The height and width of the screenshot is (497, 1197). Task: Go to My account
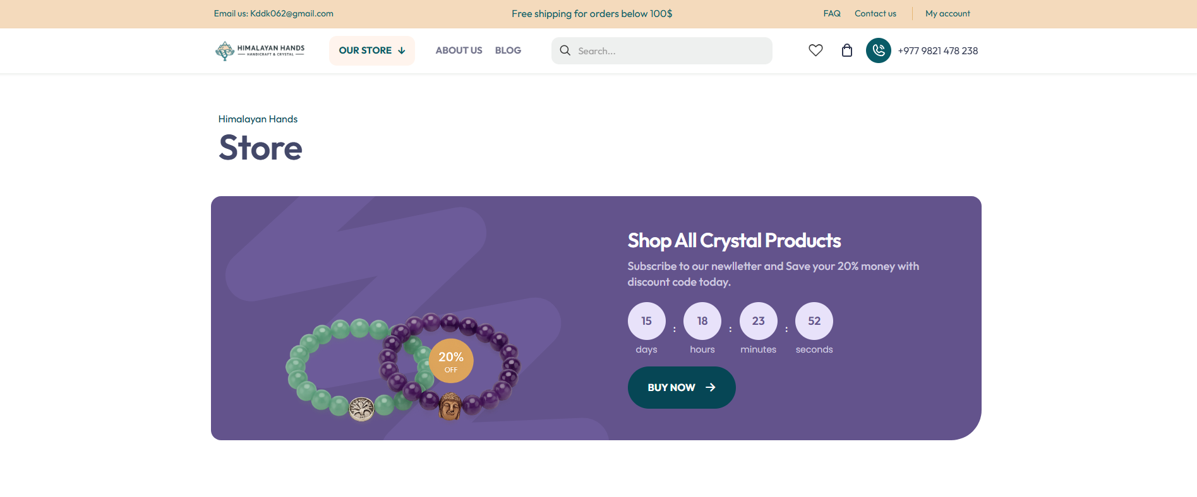tap(947, 13)
